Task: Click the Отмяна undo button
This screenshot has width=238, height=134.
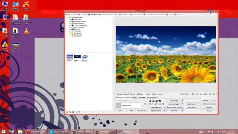Action: point(205,100)
